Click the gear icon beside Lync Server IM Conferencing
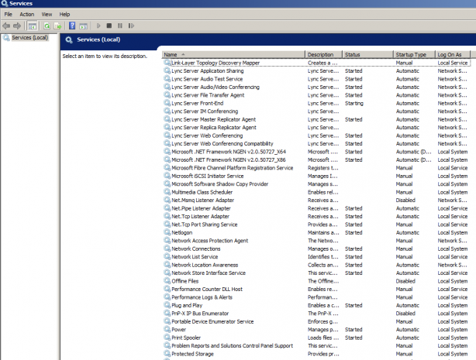Image resolution: width=476 pixels, height=360 pixels. click(167, 111)
